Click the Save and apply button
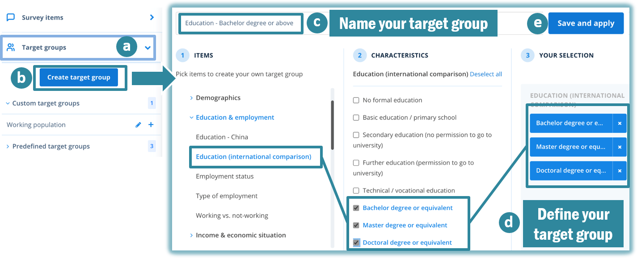Viewport: 637px width, 258px height. coord(586,23)
